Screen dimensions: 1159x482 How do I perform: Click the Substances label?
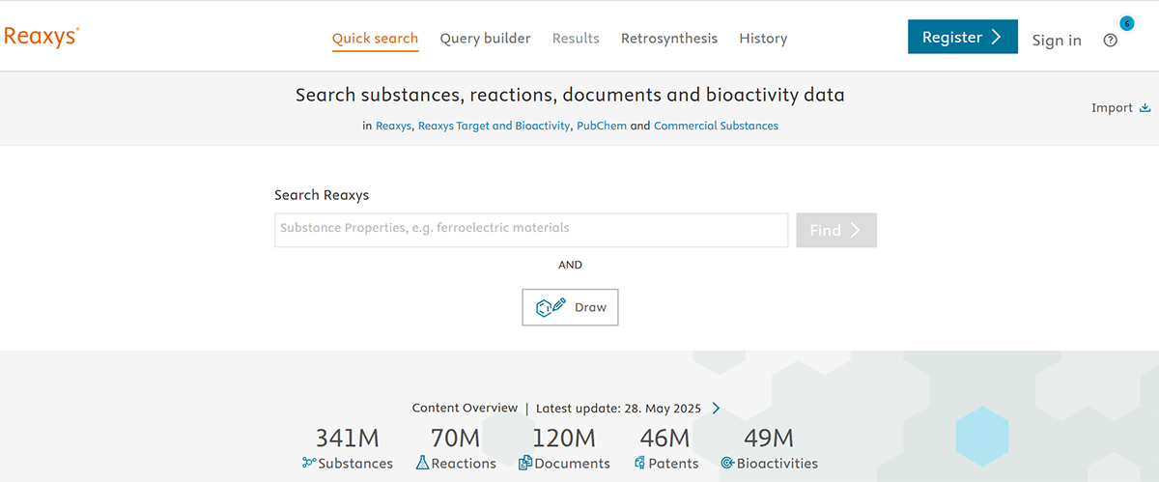355,464
